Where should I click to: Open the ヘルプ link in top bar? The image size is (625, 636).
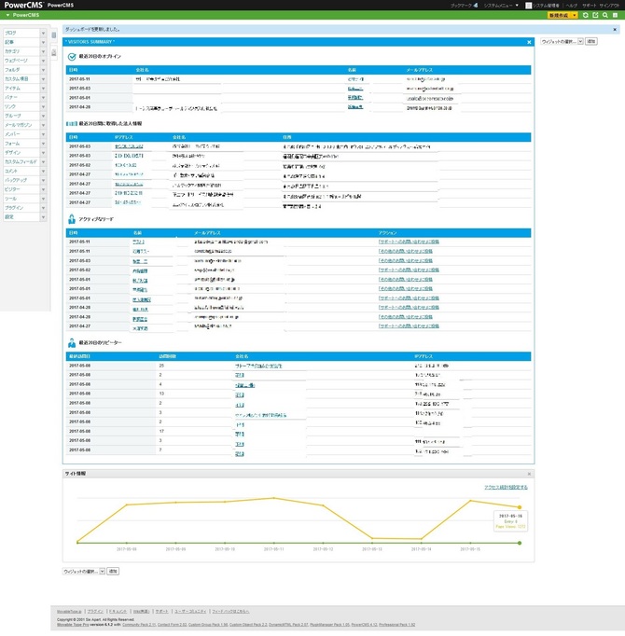[572, 6]
